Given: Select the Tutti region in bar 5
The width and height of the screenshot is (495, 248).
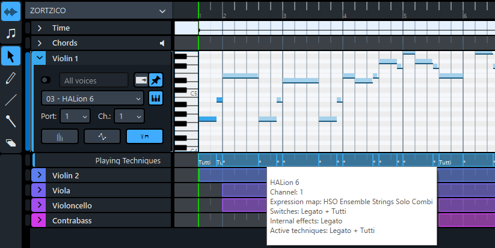Looking at the screenshot, I should pos(451,160).
